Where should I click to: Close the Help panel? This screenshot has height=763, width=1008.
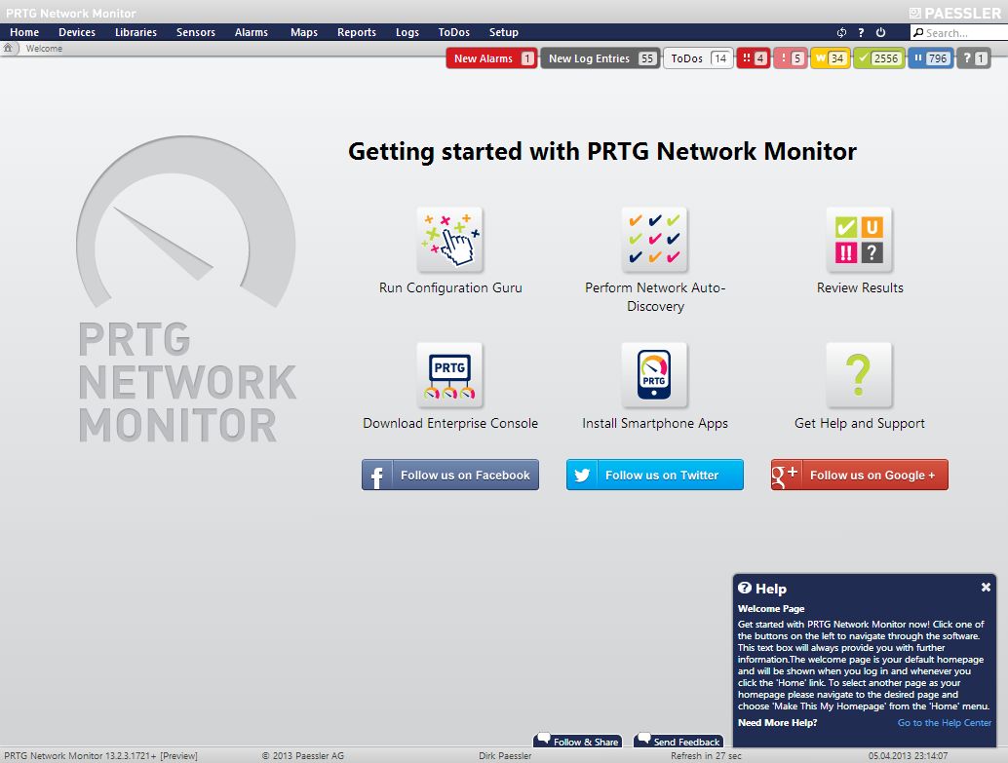click(986, 588)
